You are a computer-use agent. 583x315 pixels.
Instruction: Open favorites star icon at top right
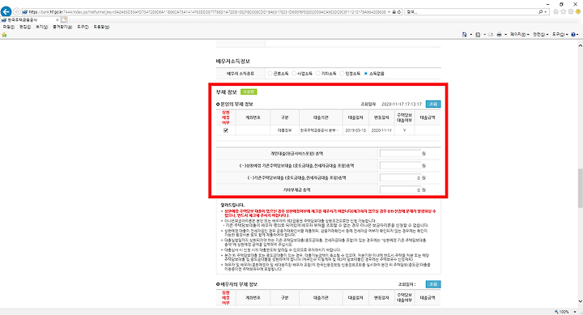[x=564, y=12]
